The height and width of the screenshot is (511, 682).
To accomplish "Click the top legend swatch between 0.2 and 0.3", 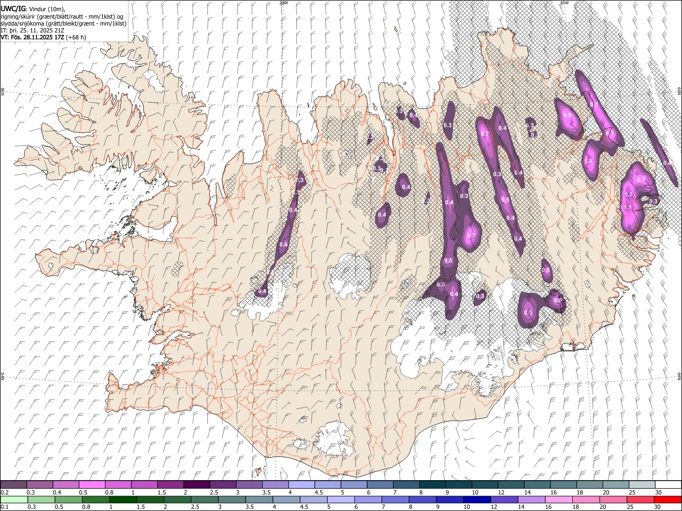I will click(14, 484).
